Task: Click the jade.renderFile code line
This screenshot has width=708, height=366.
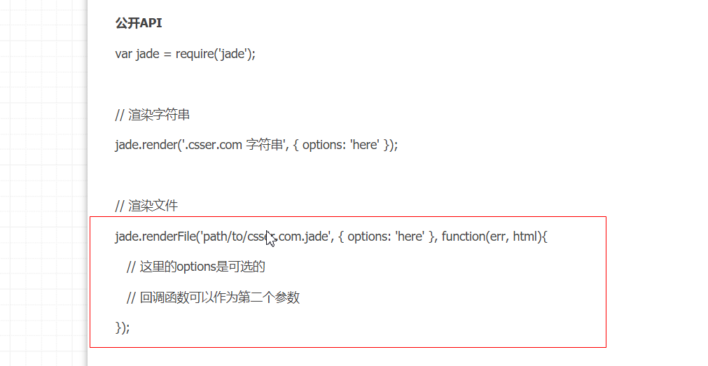Action: (331, 236)
